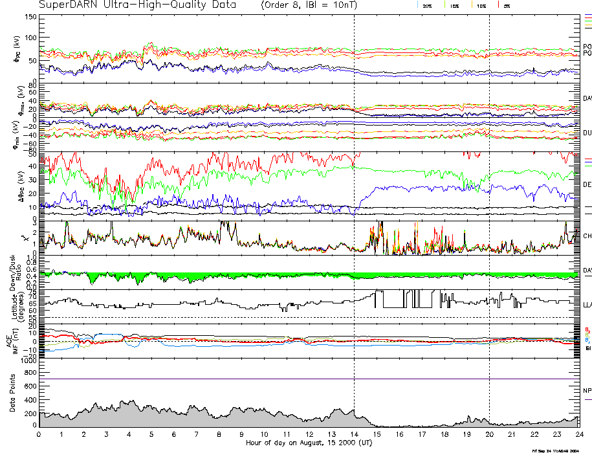Click the 15% legend entry
The height and width of the screenshot is (453, 592).
(x=454, y=6)
